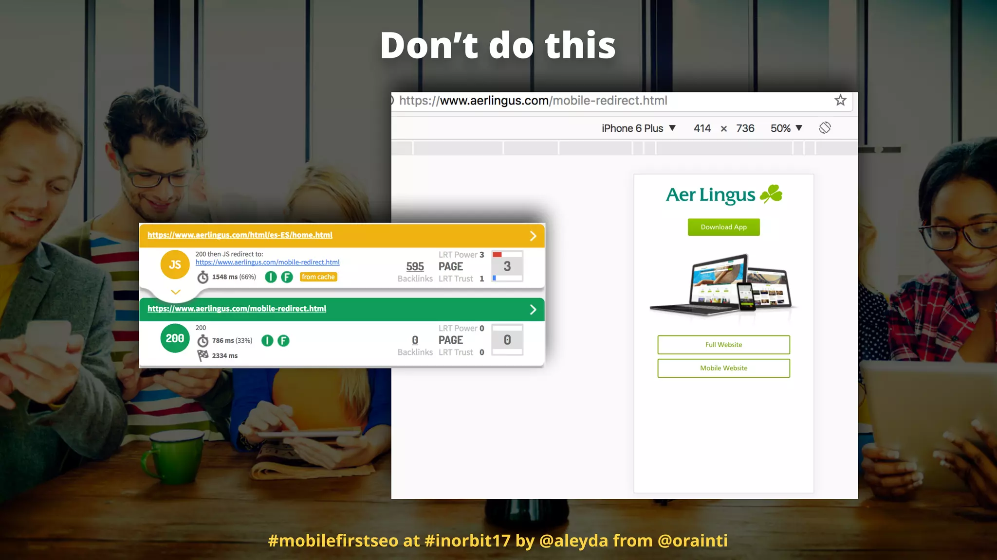Click the 595 backlinks count
This screenshot has height=560, width=997.
pyautogui.click(x=415, y=266)
